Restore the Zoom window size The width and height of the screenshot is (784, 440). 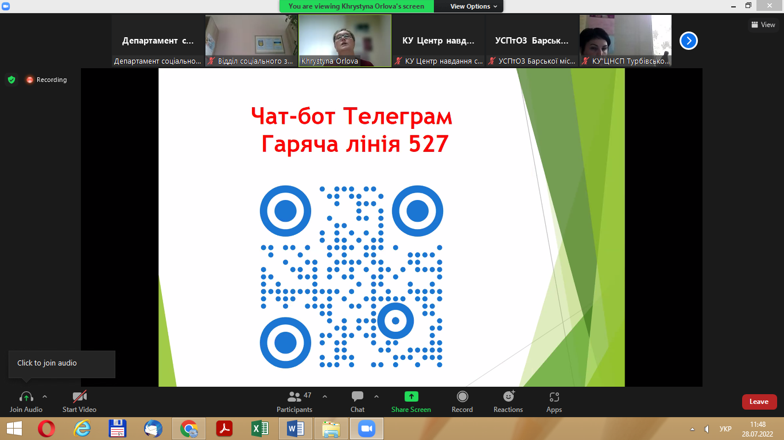point(748,5)
